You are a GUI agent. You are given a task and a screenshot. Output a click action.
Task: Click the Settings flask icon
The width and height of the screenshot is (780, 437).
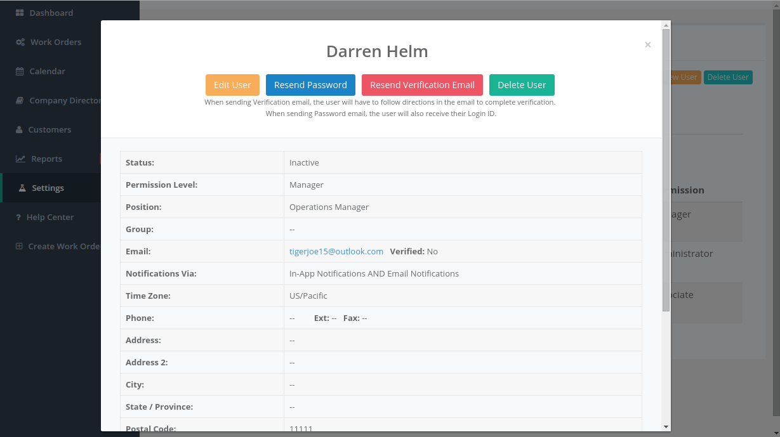(22, 188)
